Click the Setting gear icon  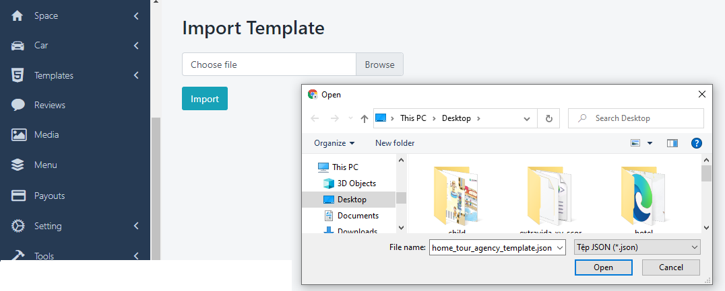[x=18, y=226]
